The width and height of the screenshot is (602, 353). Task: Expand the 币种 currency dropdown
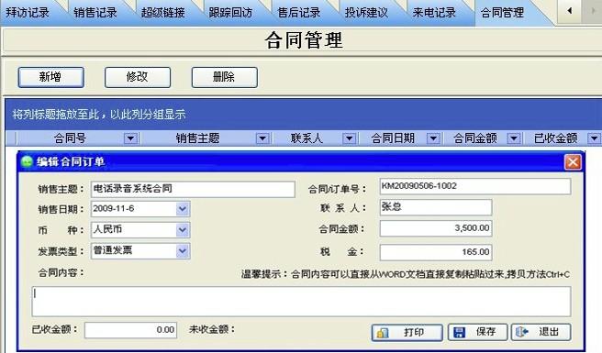point(183,230)
